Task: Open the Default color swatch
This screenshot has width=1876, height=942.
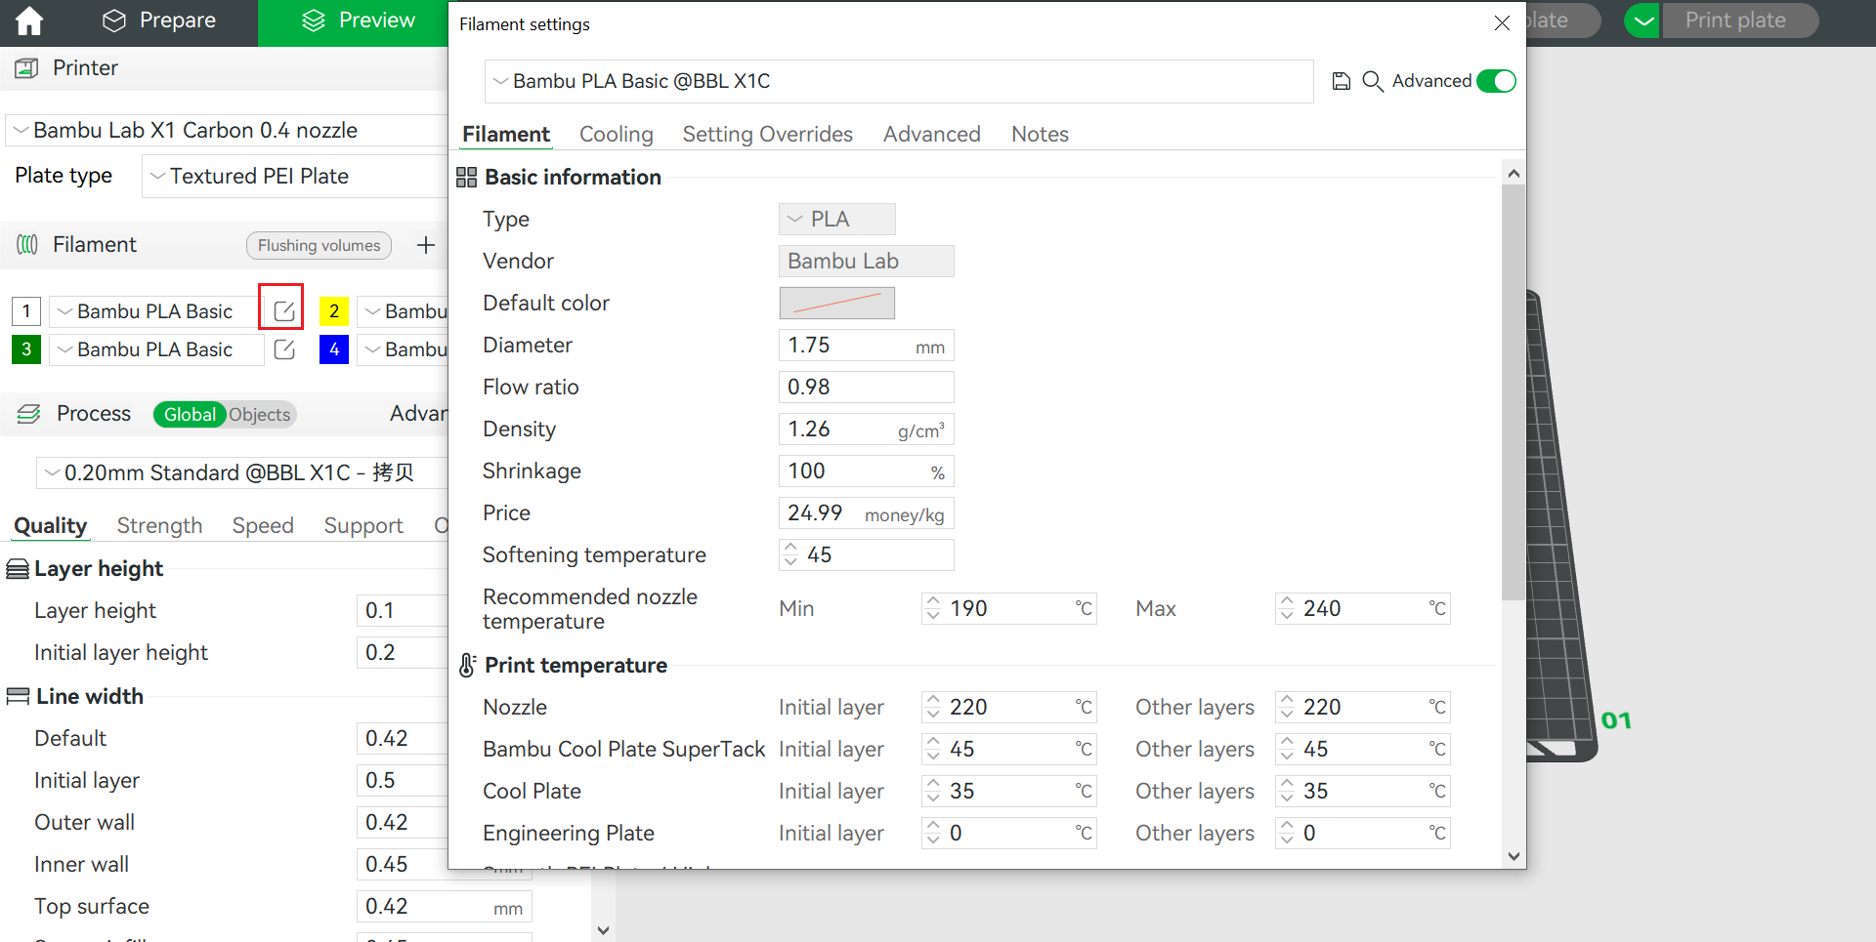Action: [836, 303]
